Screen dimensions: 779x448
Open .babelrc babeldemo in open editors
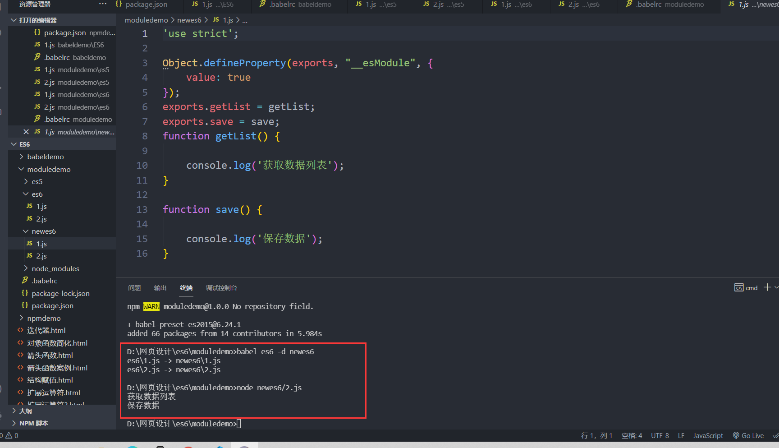pos(62,57)
